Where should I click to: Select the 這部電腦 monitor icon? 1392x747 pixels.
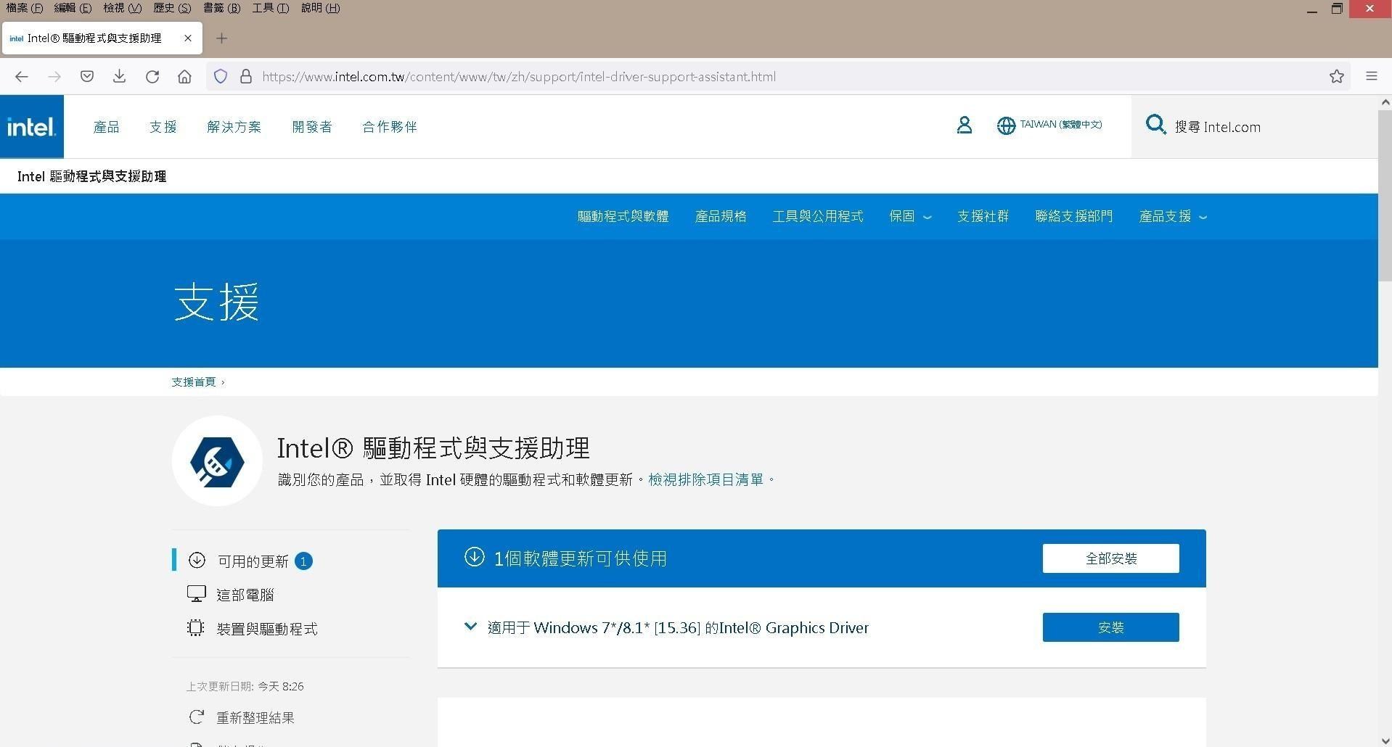pyautogui.click(x=196, y=593)
